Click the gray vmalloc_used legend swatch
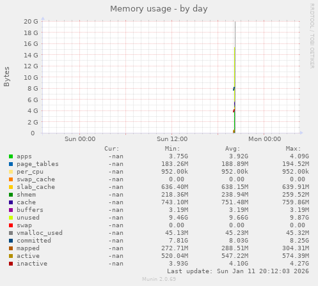 point(11,233)
